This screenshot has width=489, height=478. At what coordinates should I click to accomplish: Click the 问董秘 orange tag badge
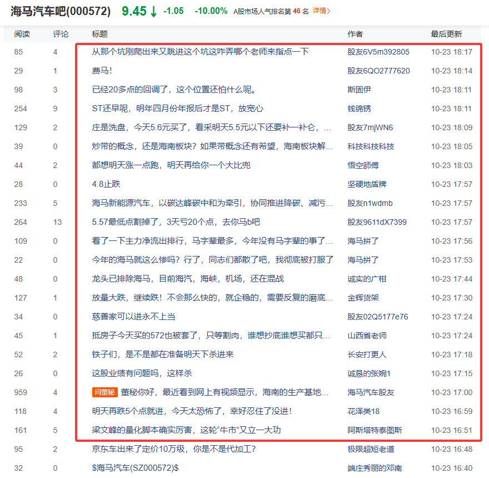tap(105, 392)
